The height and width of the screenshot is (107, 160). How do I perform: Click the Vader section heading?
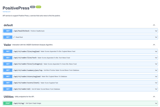click(7, 45)
